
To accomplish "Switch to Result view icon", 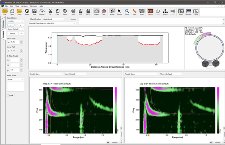I will coord(181,12).
